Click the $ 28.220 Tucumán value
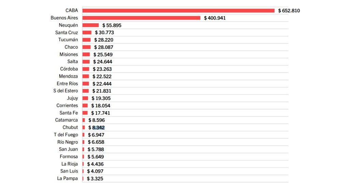This screenshot has width=349, height=183. [104, 40]
